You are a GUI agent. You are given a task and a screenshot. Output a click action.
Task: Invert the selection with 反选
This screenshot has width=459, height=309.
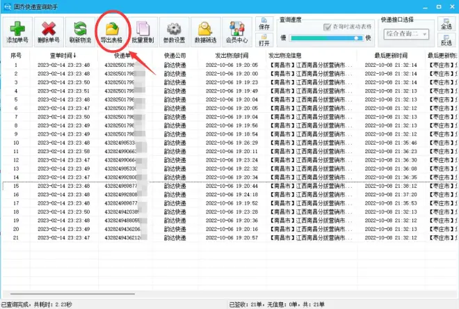(x=446, y=42)
